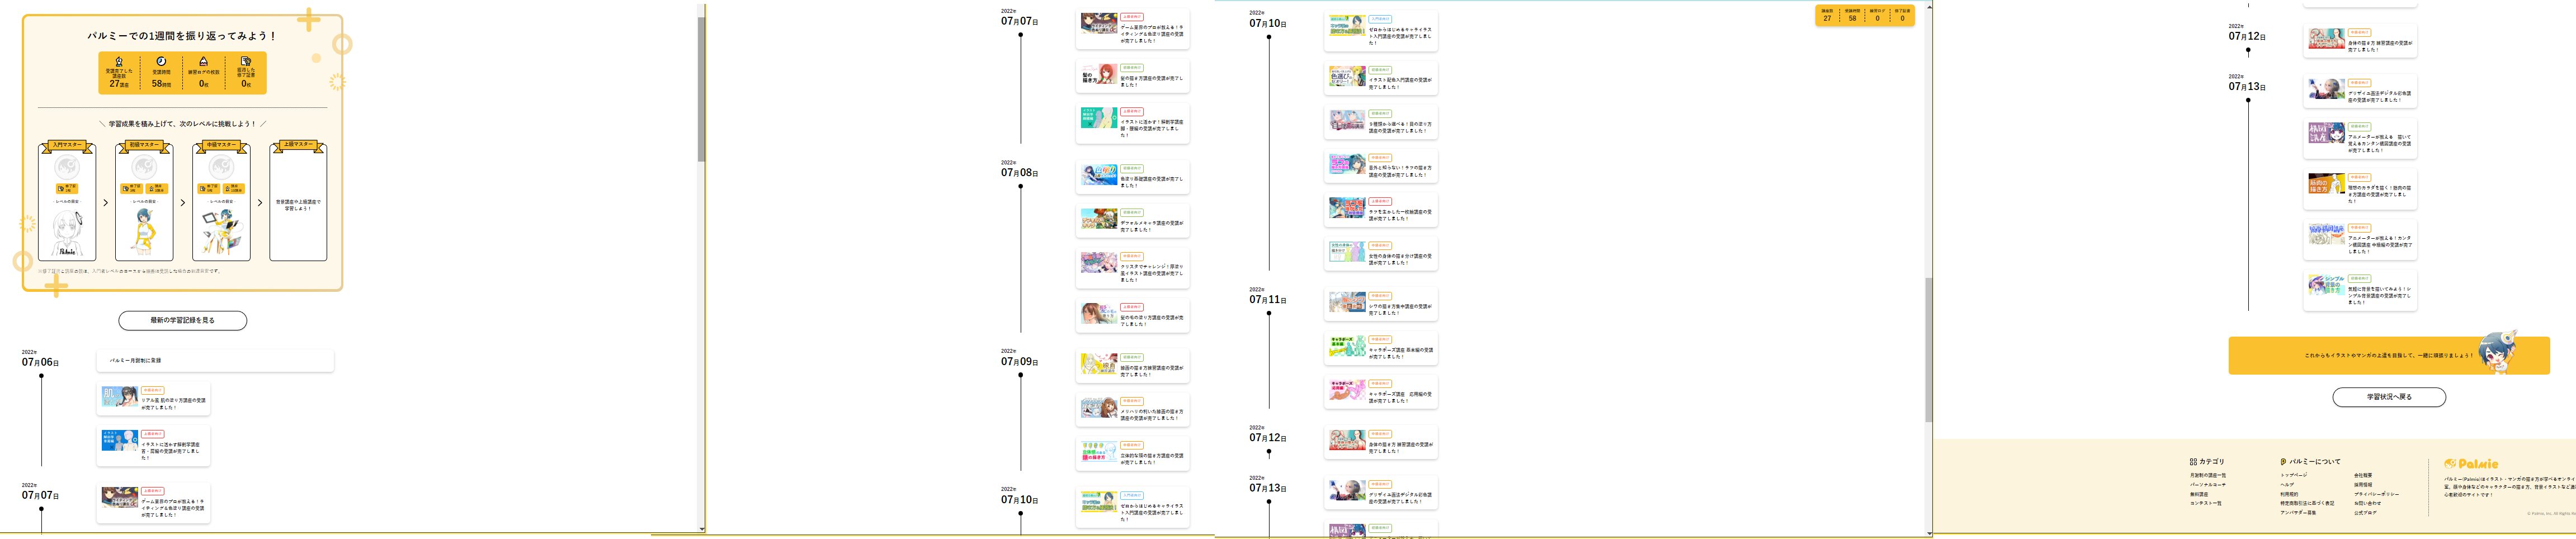The height and width of the screenshot is (539, 2576).
Task: Open the キャラポーズ講座 応用編 thumbnail
Action: [1347, 390]
